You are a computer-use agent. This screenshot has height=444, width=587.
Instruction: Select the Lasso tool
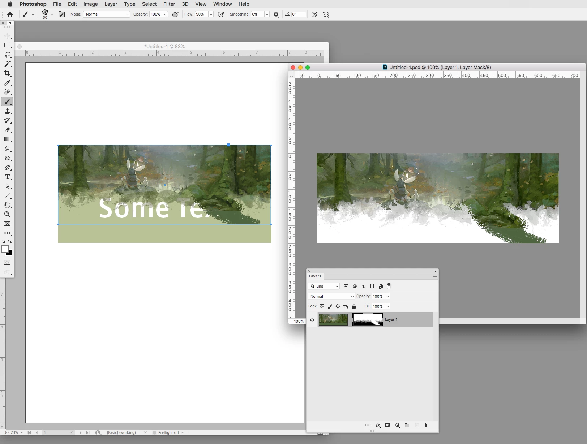point(7,55)
